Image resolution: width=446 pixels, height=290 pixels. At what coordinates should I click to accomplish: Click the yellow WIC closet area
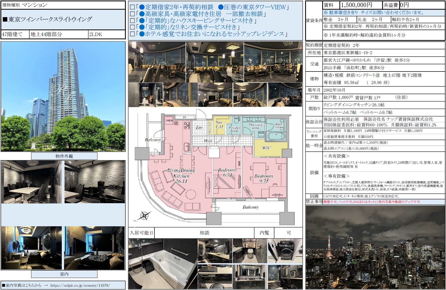click(x=267, y=148)
